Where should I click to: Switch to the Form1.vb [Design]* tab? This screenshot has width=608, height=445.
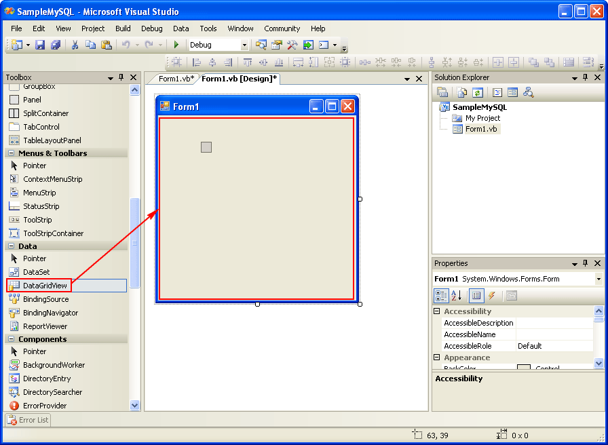[240, 79]
